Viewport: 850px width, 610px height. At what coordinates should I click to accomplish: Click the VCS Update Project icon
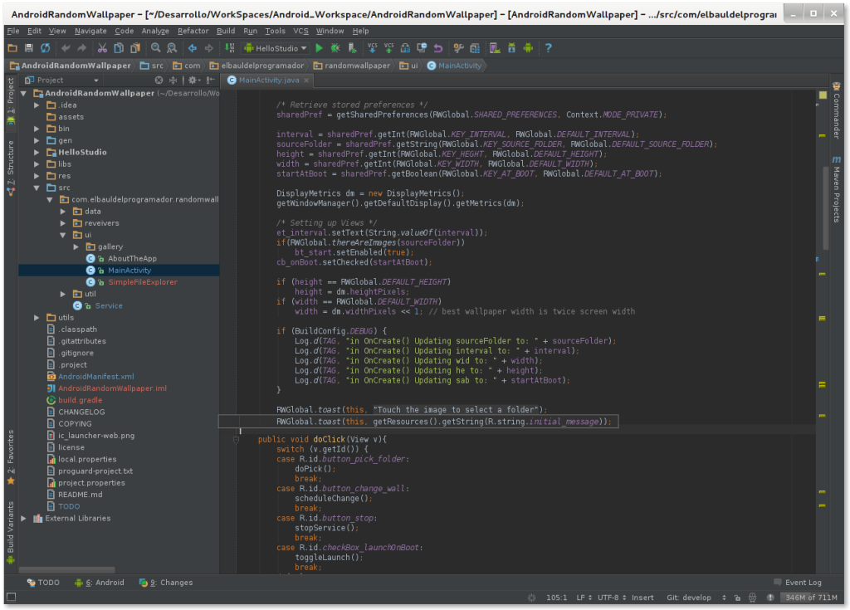click(x=373, y=48)
